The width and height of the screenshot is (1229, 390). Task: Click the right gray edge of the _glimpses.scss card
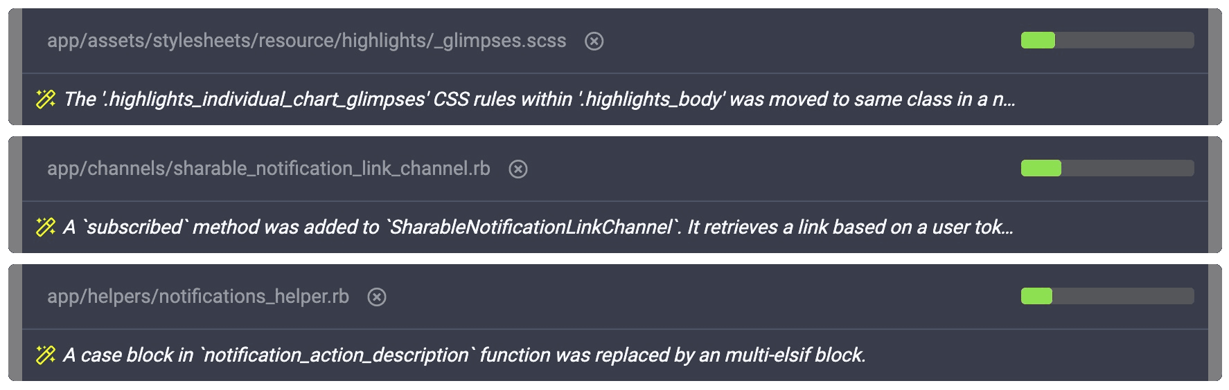(1214, 66)
